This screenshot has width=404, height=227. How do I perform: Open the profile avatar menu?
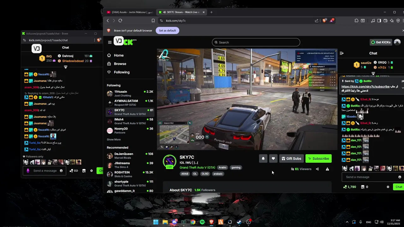(x=397, y=42)
